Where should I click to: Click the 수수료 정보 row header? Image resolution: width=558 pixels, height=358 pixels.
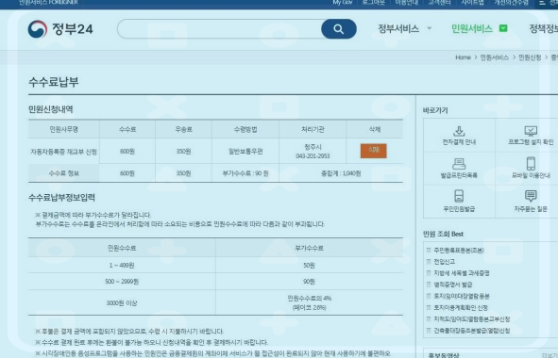click(63, 173)
